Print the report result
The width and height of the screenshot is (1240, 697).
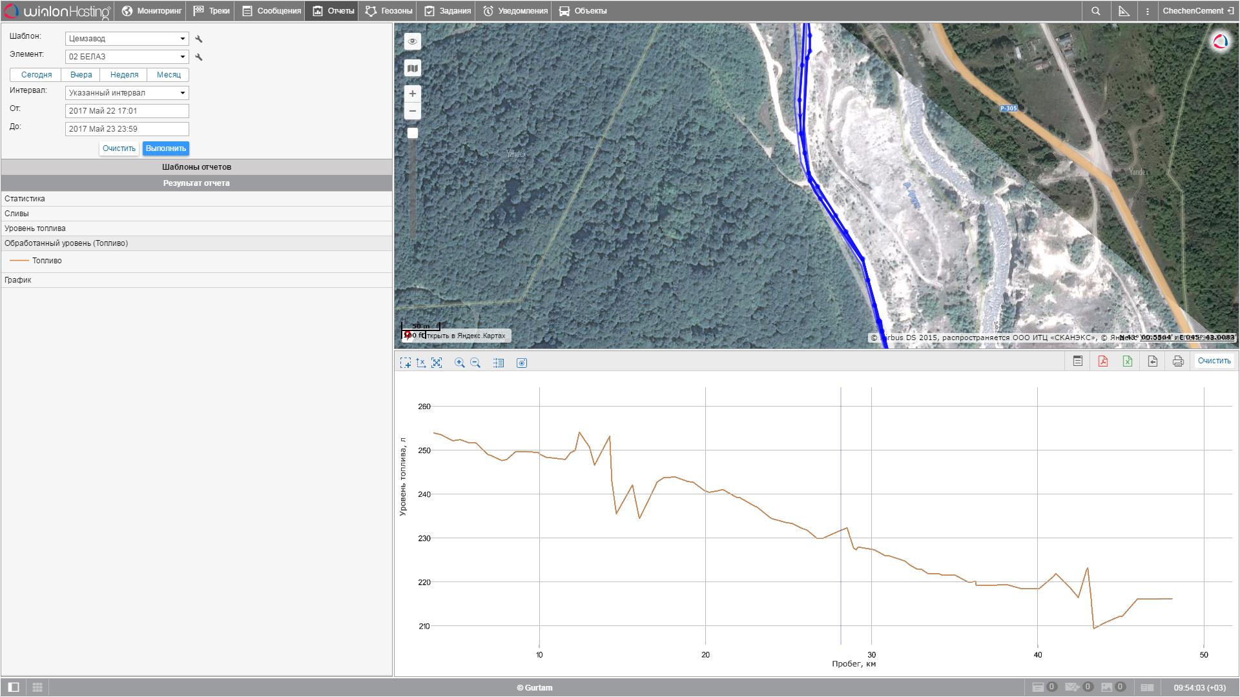[1178, 361]
